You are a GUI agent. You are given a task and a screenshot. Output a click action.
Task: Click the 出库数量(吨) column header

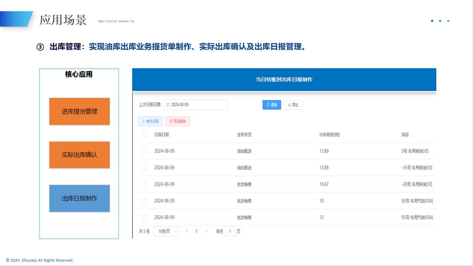tap(329, 135)
